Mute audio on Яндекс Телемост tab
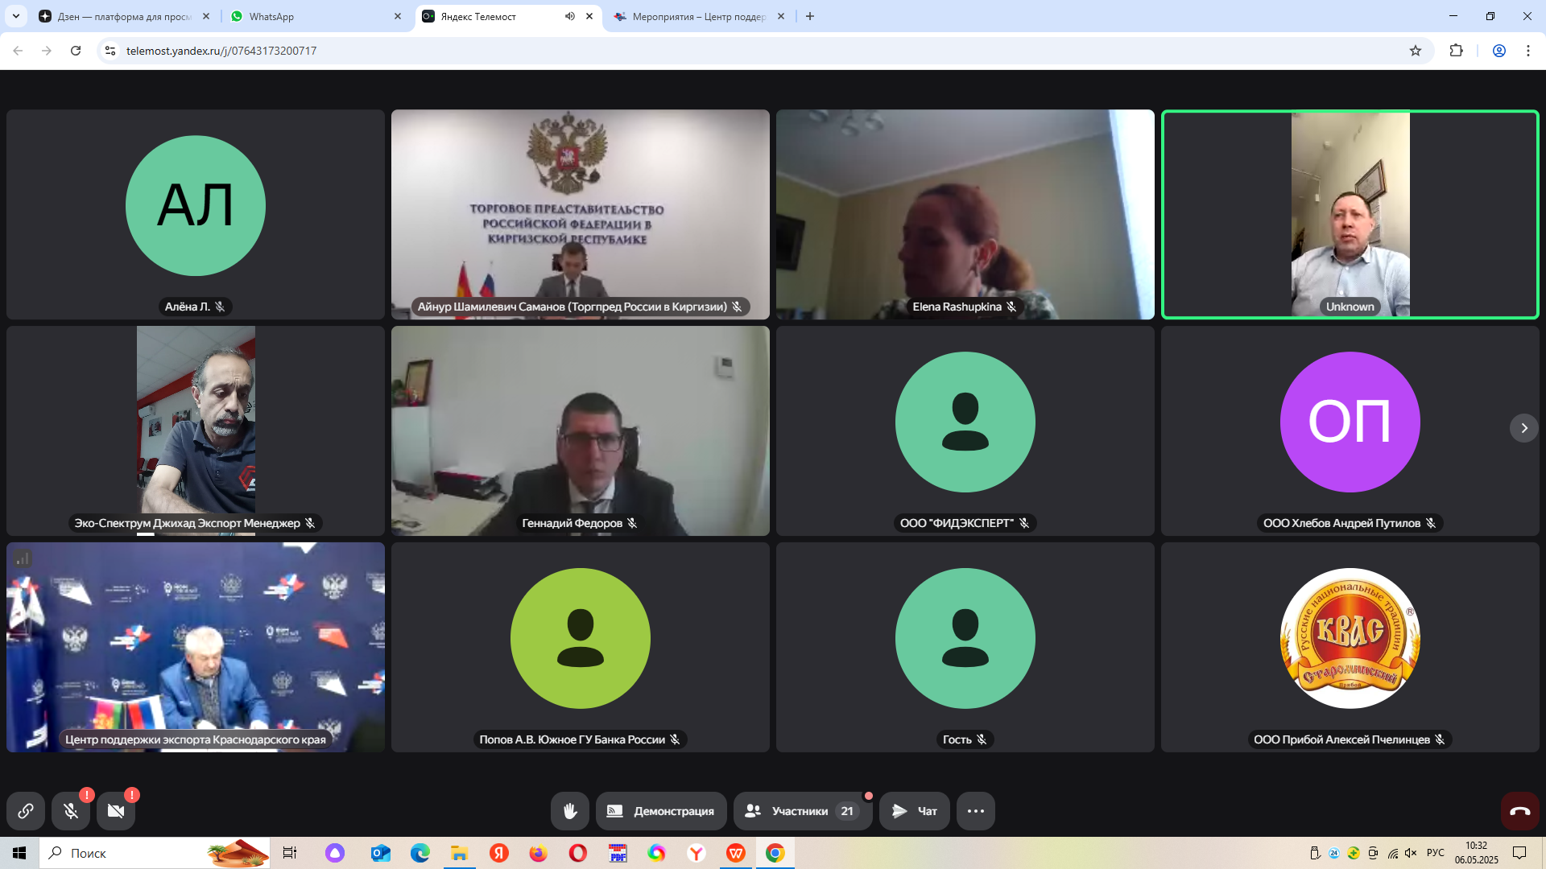Viewport: 1546px width, 869px height. pos(570,16)
